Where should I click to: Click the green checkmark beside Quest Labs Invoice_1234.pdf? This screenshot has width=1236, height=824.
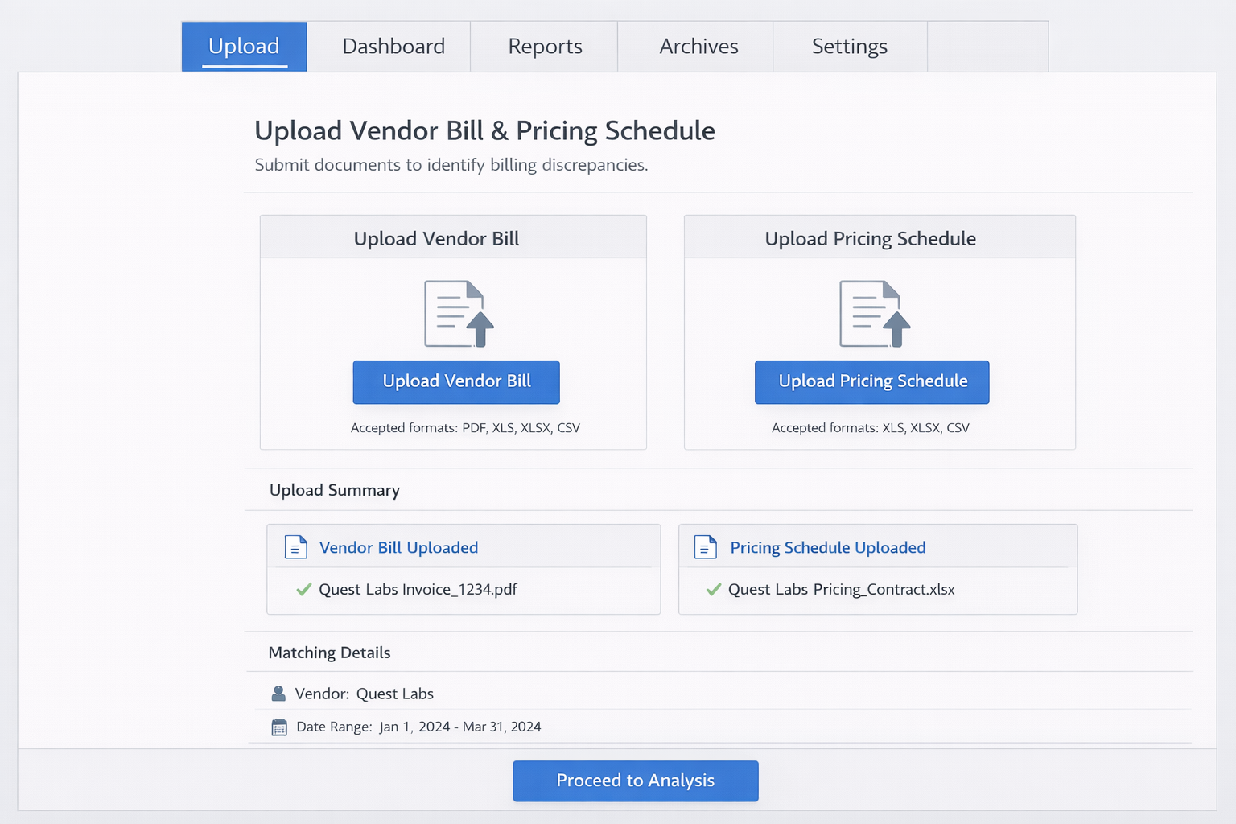(x=303, y=590)
